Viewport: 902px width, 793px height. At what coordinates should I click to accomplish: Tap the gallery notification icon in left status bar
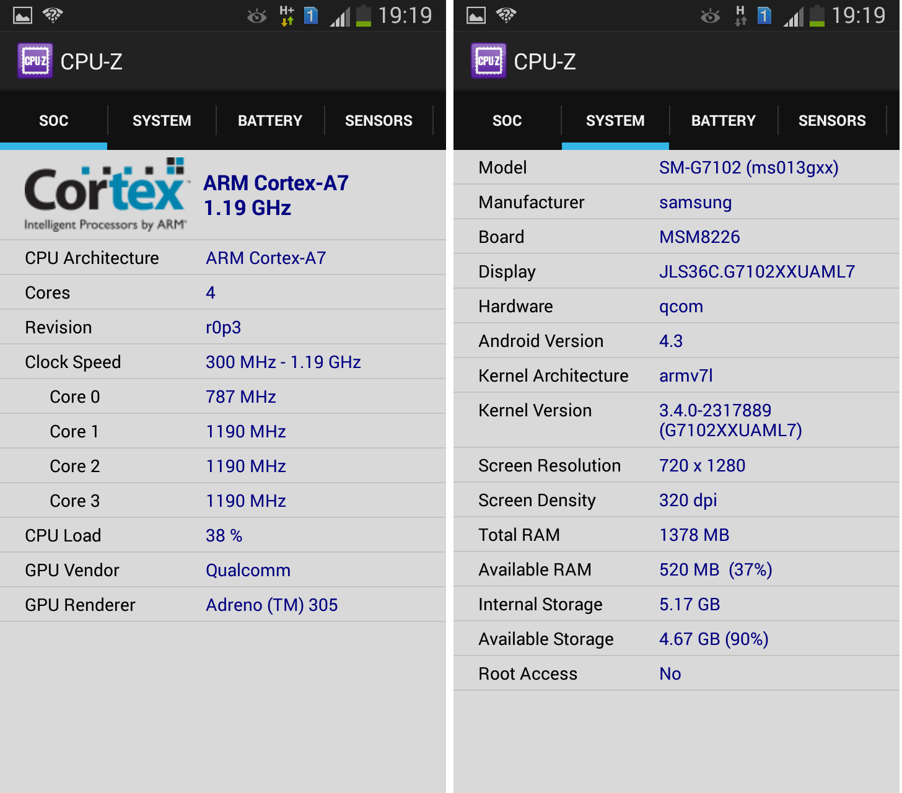(23, 15)
